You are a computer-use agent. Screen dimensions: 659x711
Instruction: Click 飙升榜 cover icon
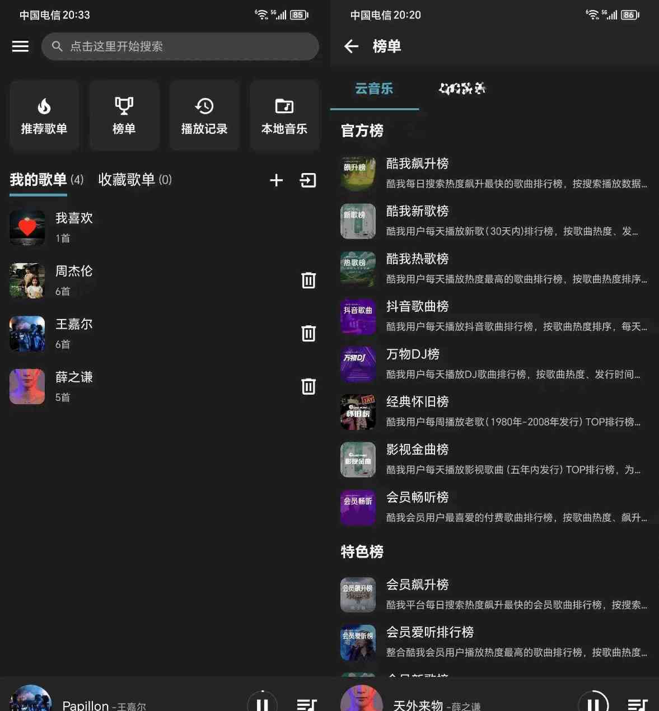(358, 174)
